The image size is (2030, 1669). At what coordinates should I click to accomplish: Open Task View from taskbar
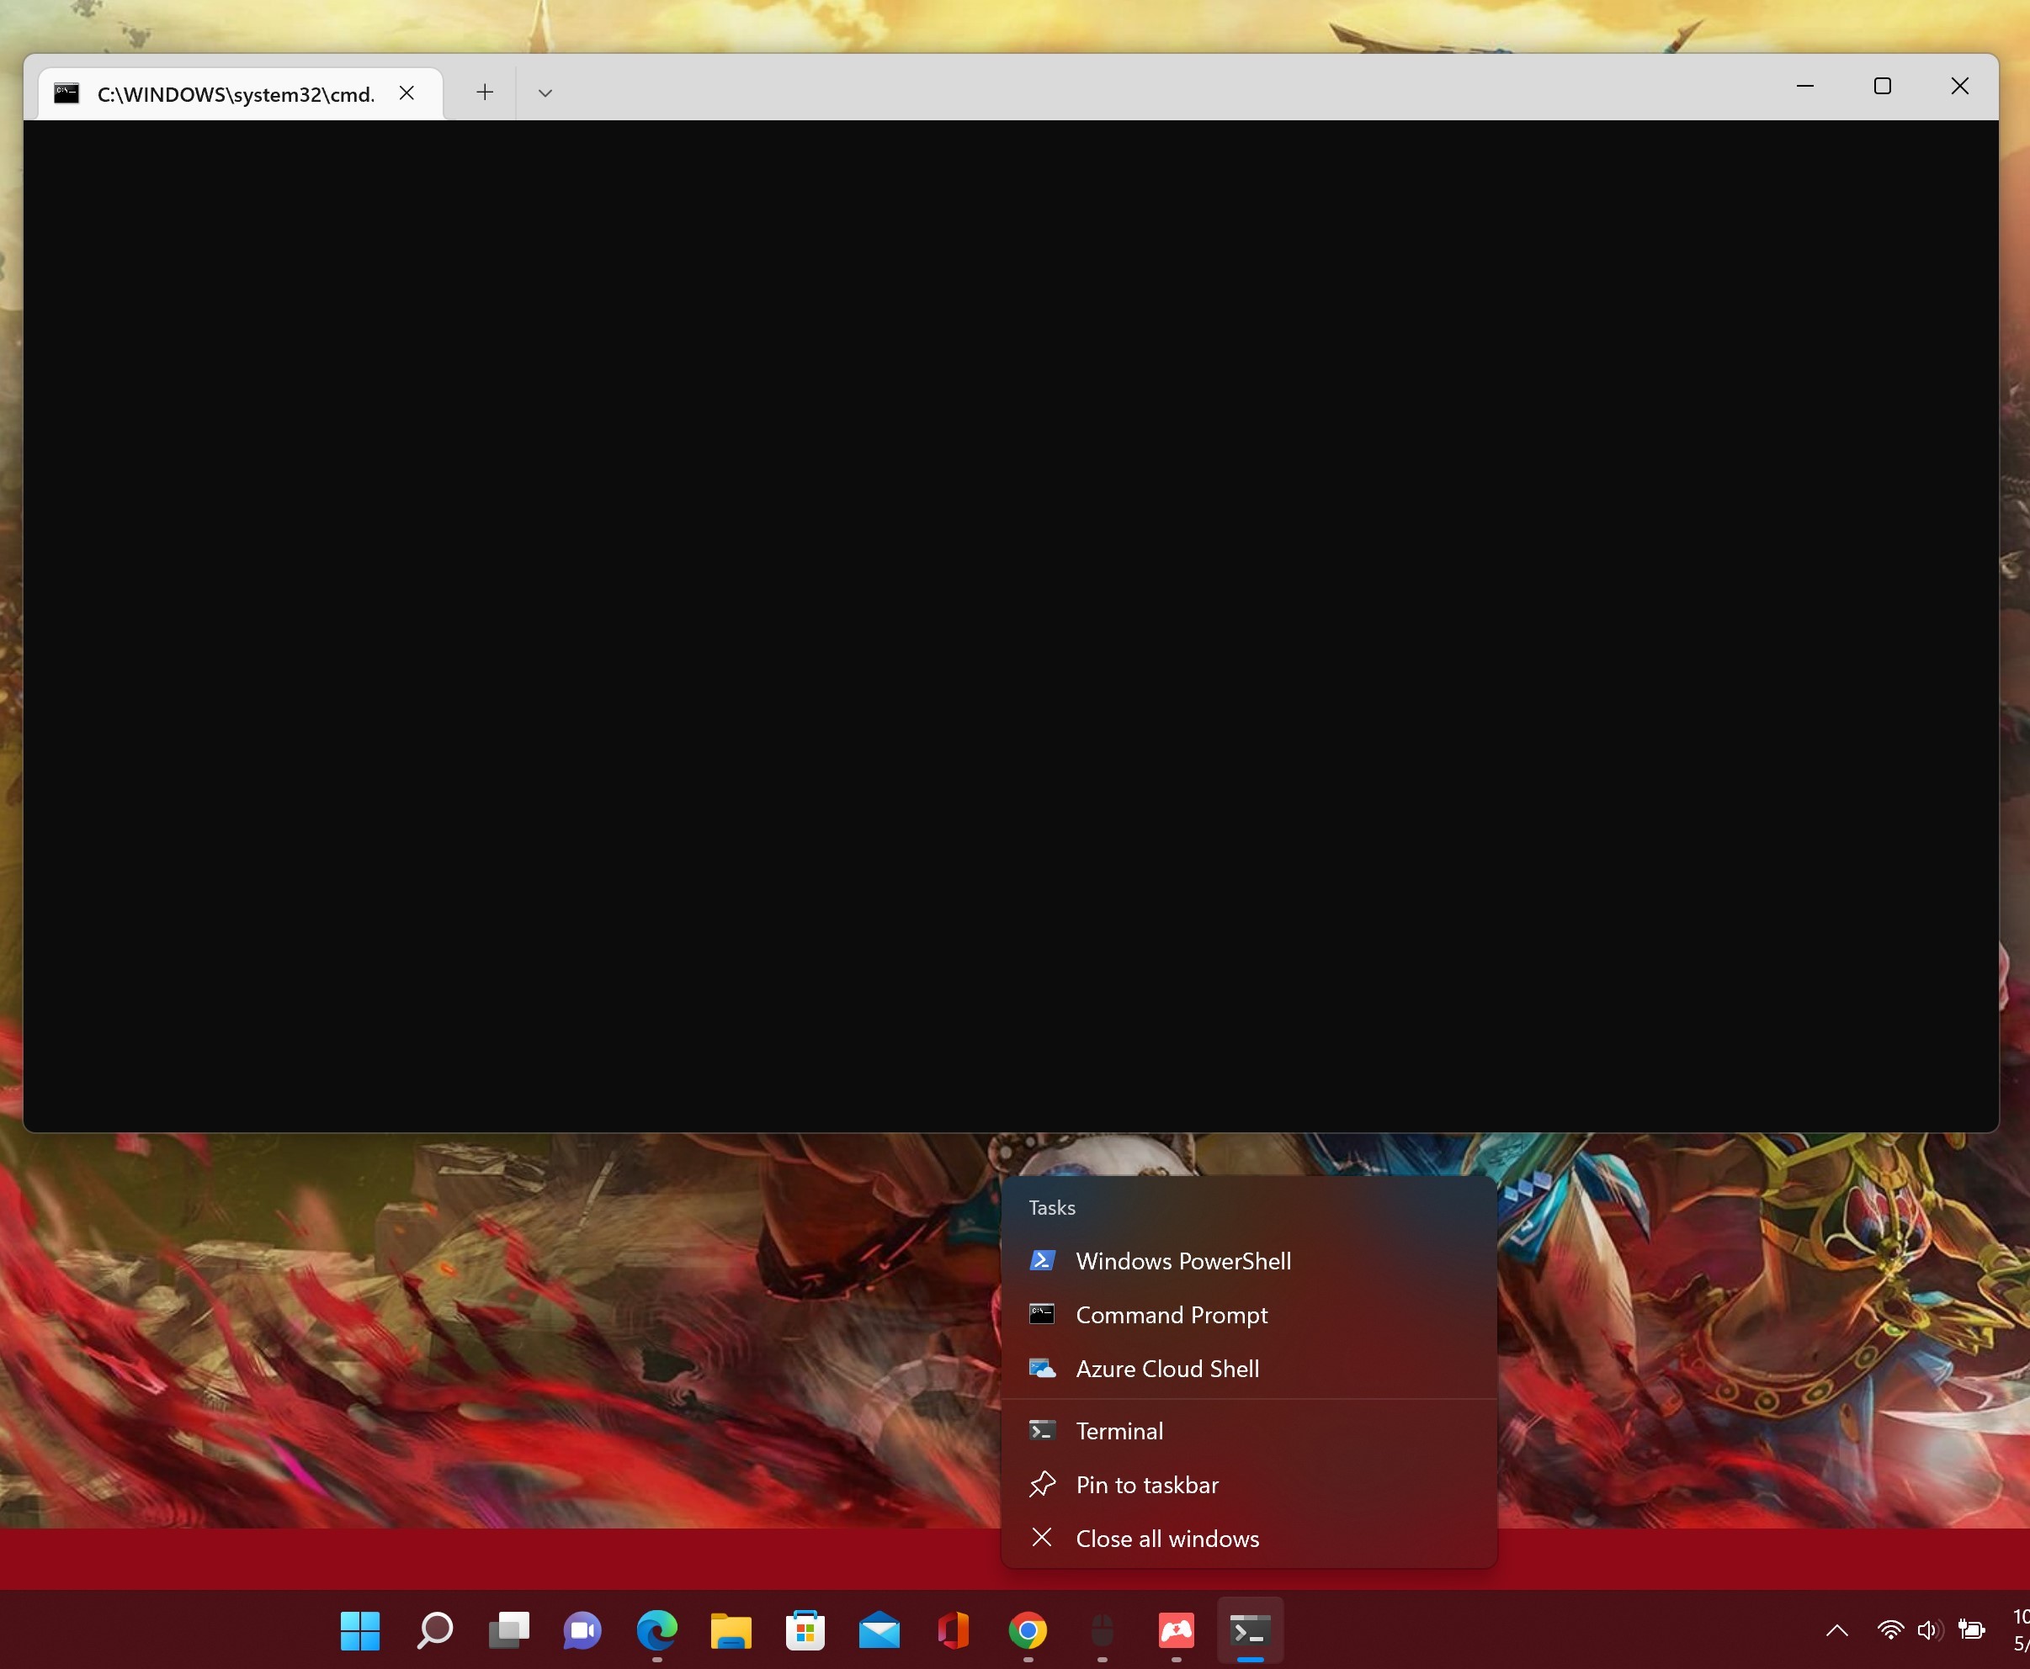click(508, 1630)
